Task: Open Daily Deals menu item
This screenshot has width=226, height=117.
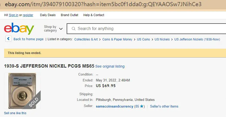Action: point(48,15)
